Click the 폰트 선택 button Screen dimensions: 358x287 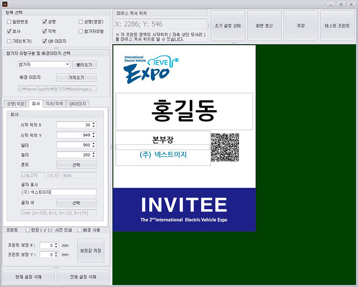coord(76,165)
